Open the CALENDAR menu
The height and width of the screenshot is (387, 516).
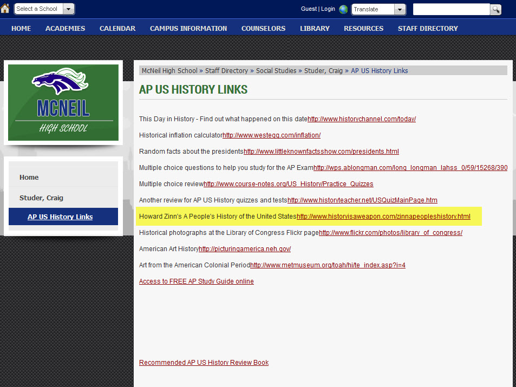pos(117,28)
